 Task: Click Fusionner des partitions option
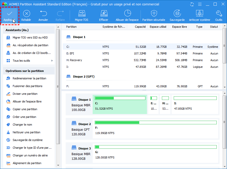pyautogui.click(x=27, y=86)
